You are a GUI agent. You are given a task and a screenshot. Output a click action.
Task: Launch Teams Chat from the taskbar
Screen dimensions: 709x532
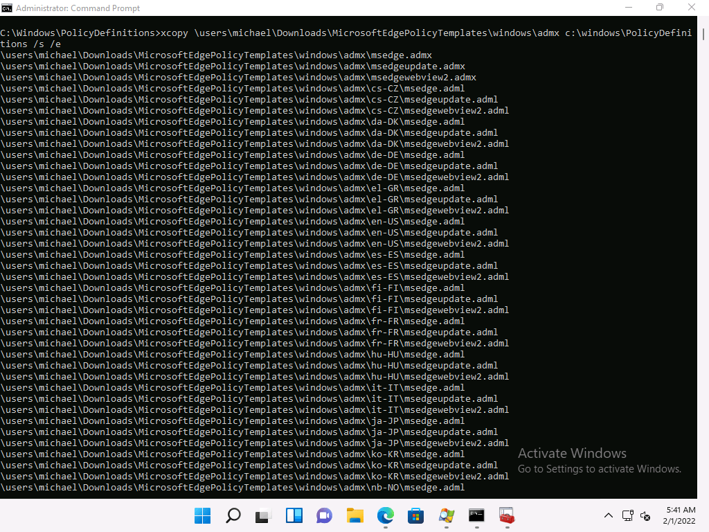pyautogui.click(x=324, y=515)
